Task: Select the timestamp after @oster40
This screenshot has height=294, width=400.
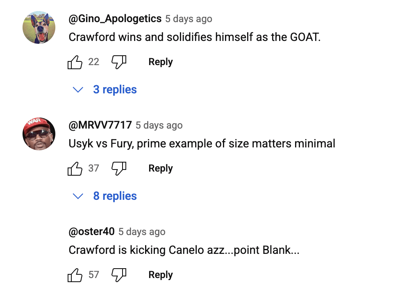Action: point(142,232)
